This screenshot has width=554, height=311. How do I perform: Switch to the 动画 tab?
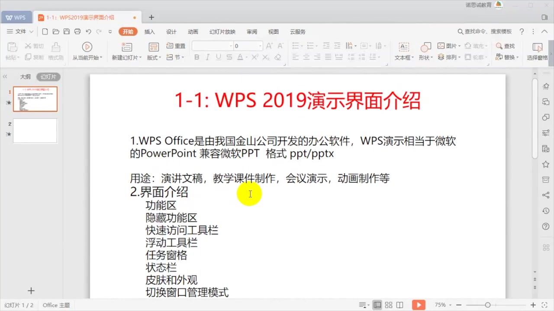[x=193, y=32]
